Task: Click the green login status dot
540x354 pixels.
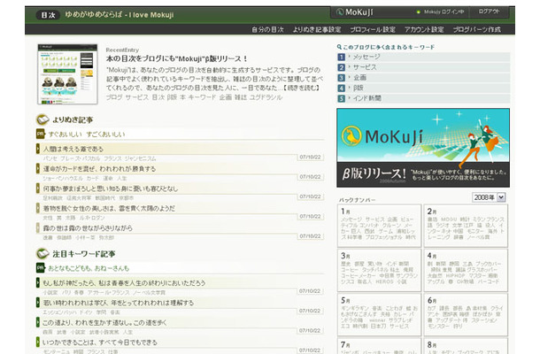Action: pyautogui.click(x=419, y=12)
